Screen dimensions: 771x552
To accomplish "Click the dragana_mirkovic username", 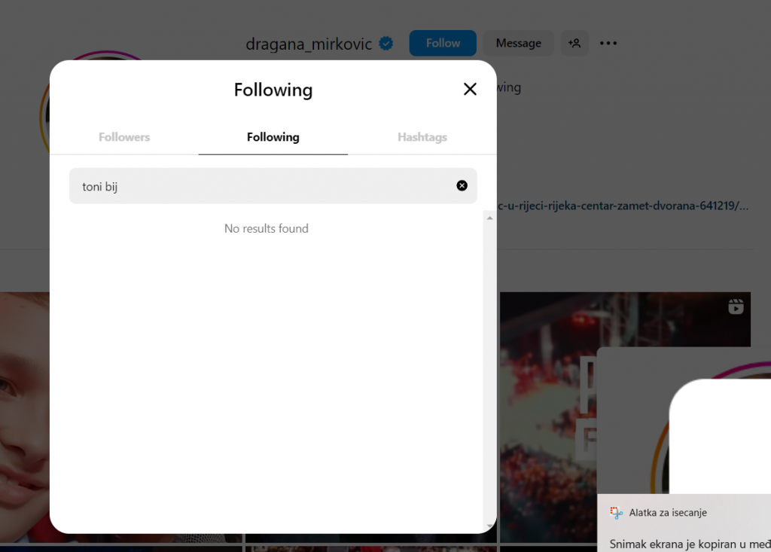I will (309, 44).
